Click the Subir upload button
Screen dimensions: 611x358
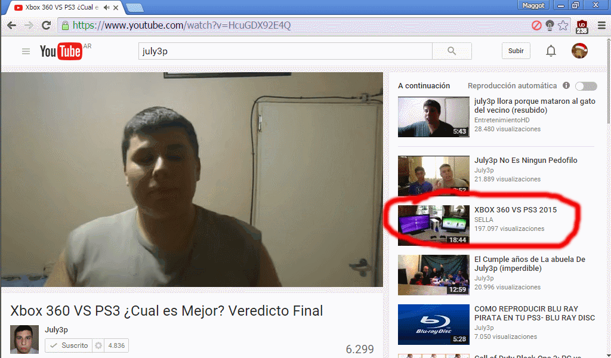point(516,51)
